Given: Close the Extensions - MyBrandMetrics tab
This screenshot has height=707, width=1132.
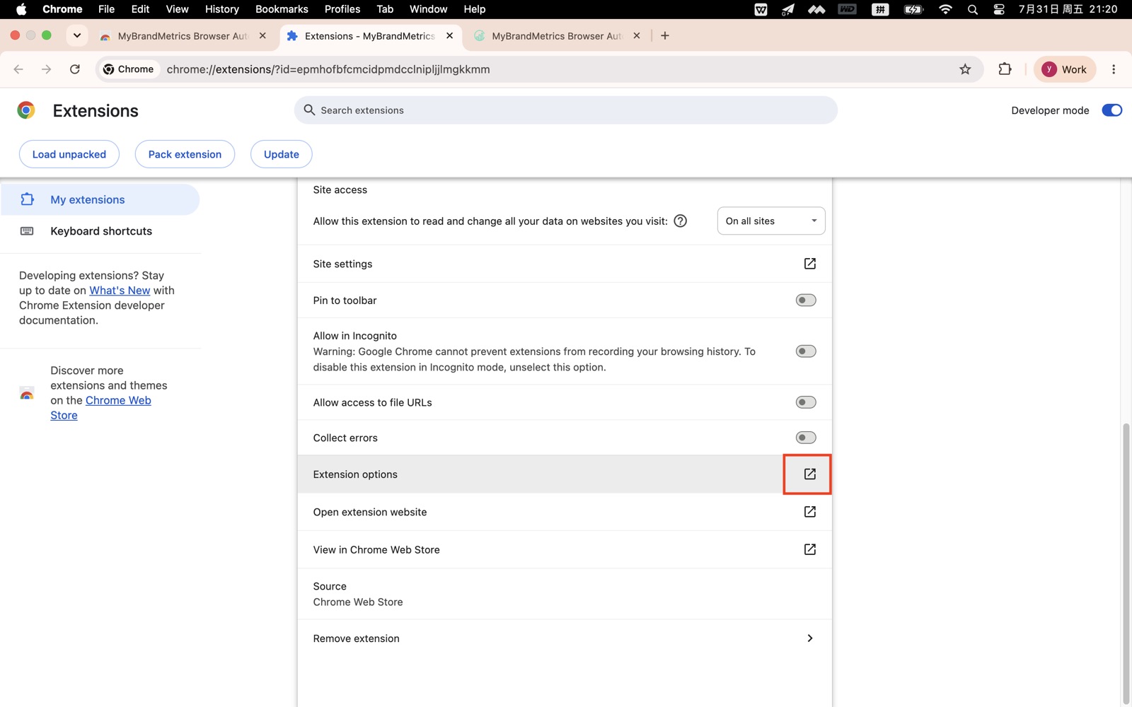Looking at the screenshot, I should (x=449, y=36).
